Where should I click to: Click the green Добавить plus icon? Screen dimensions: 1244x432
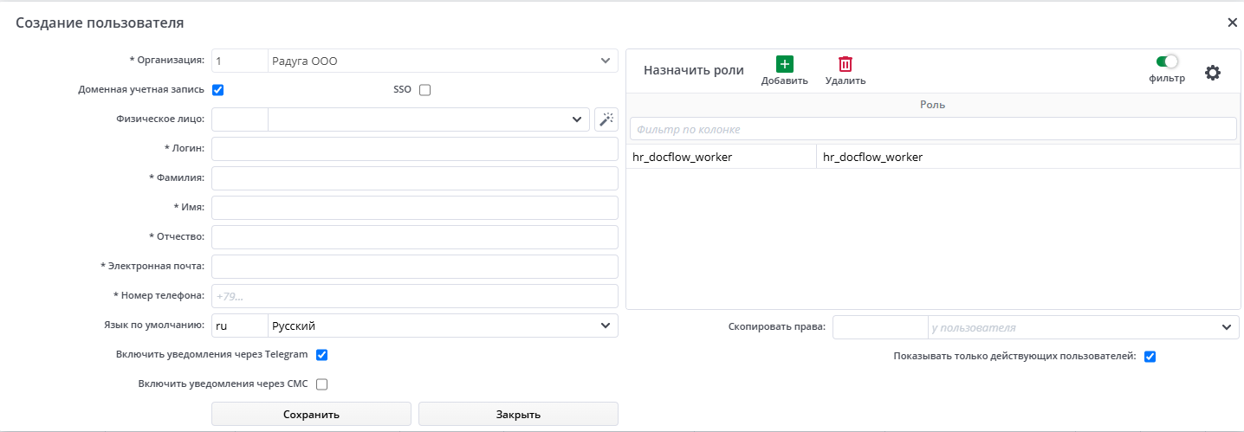point(784,64)
